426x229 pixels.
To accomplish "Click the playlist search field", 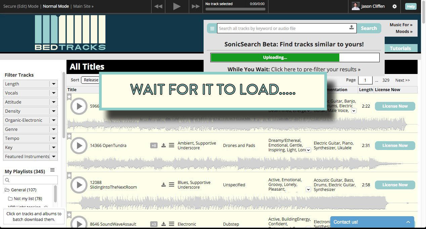I will pyautogui.click(x=31, y=180).
